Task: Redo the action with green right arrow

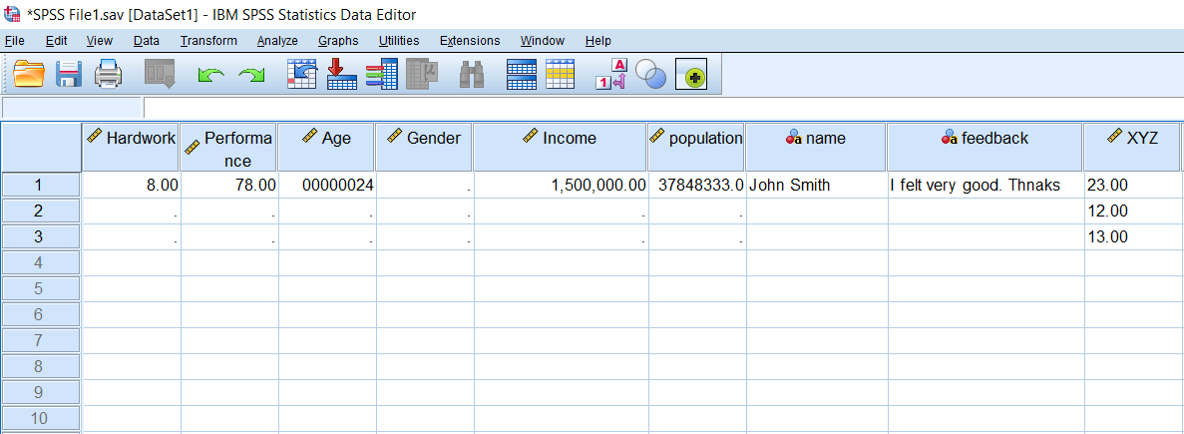Action: (251, 75)
